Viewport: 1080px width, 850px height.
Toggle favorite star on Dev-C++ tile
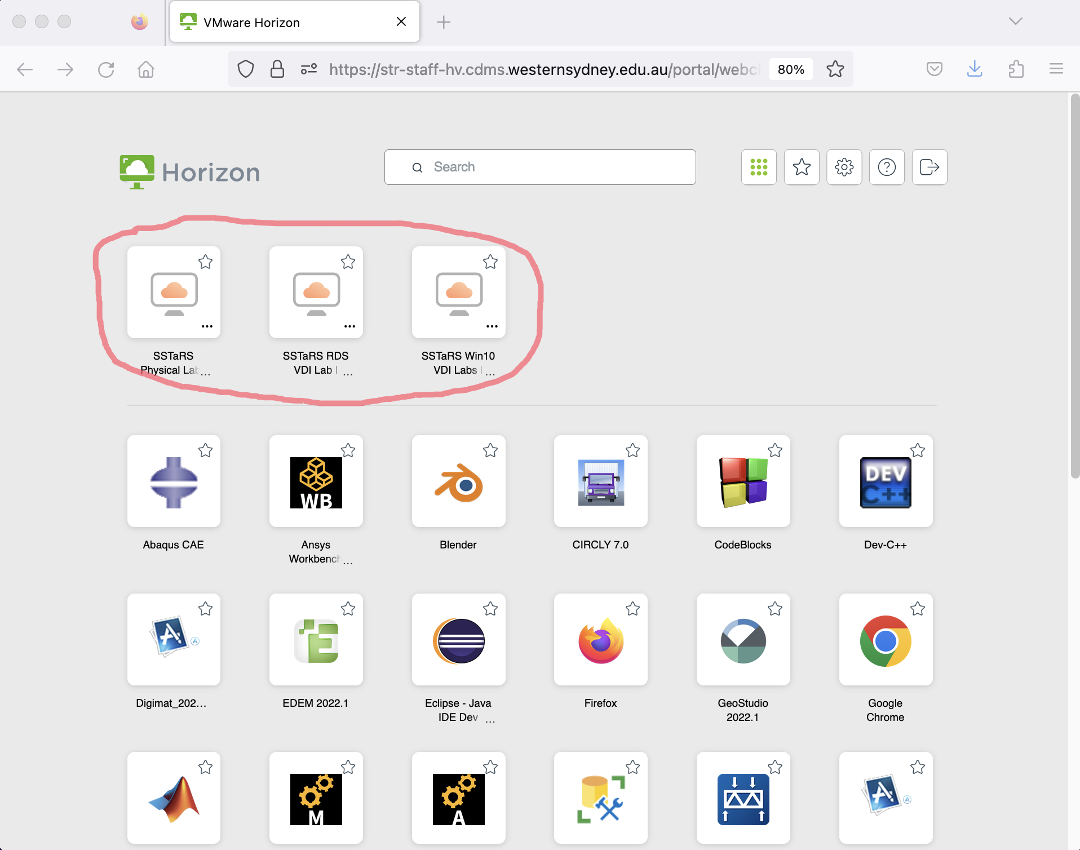tap(918, 450)
